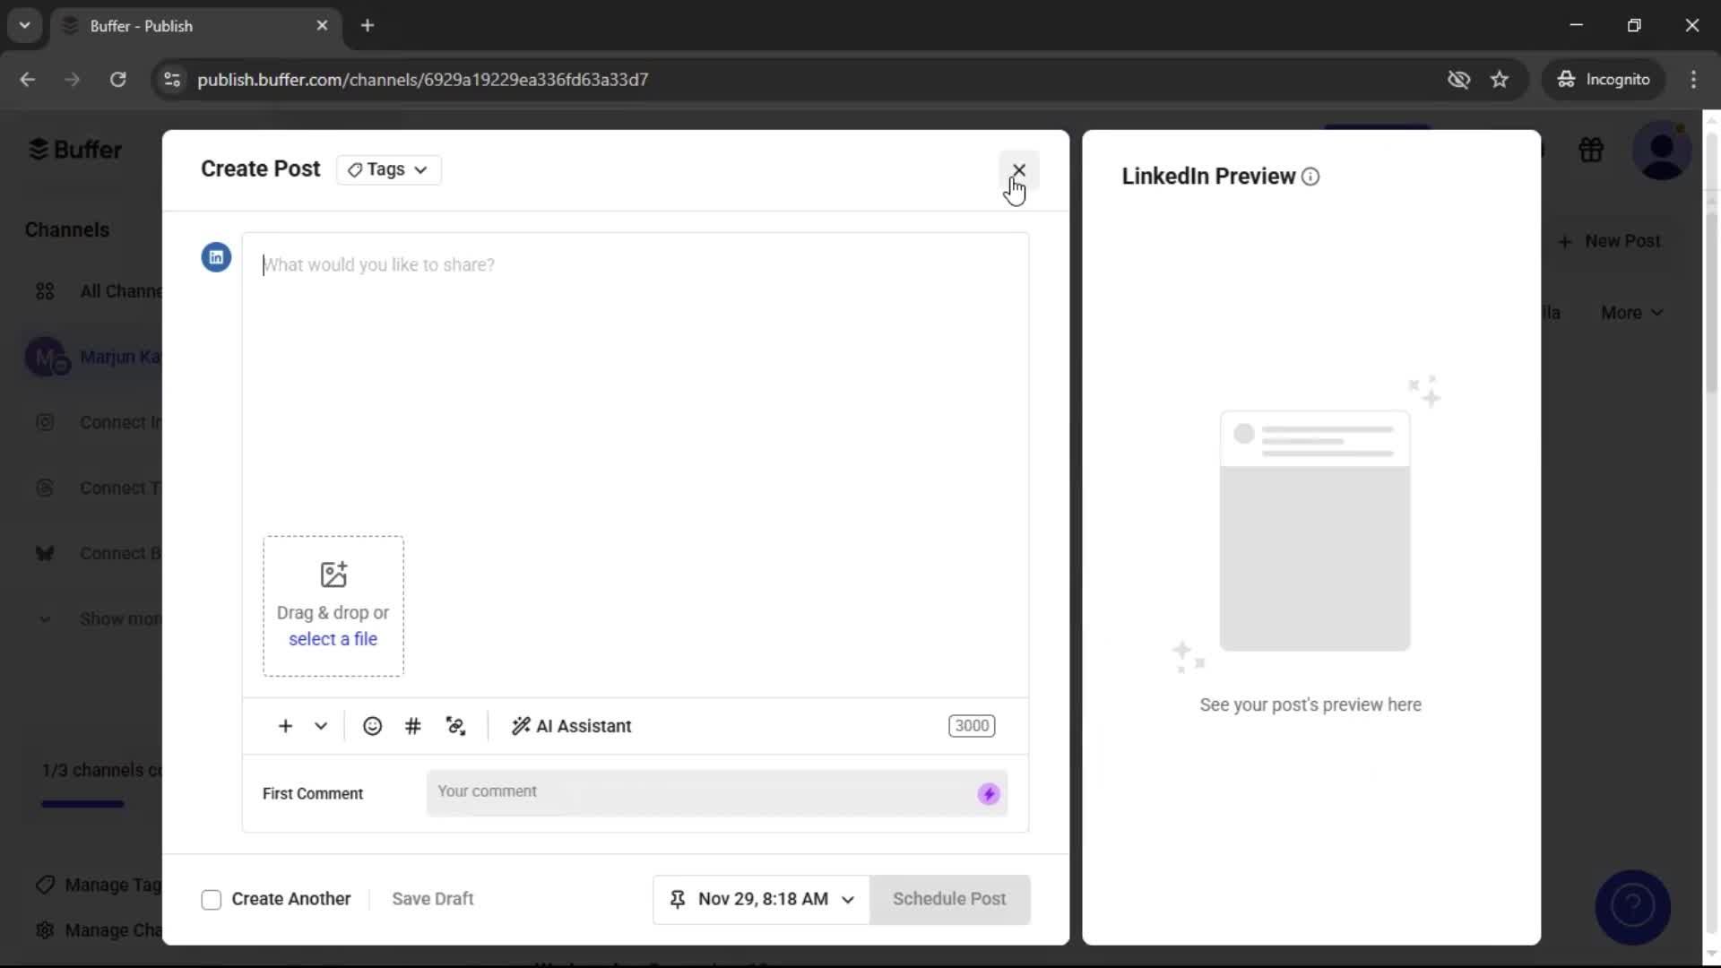1721x968 pixels.
Task: Click the Bluesky butterfly icon in sidebar
Action: 46,553
